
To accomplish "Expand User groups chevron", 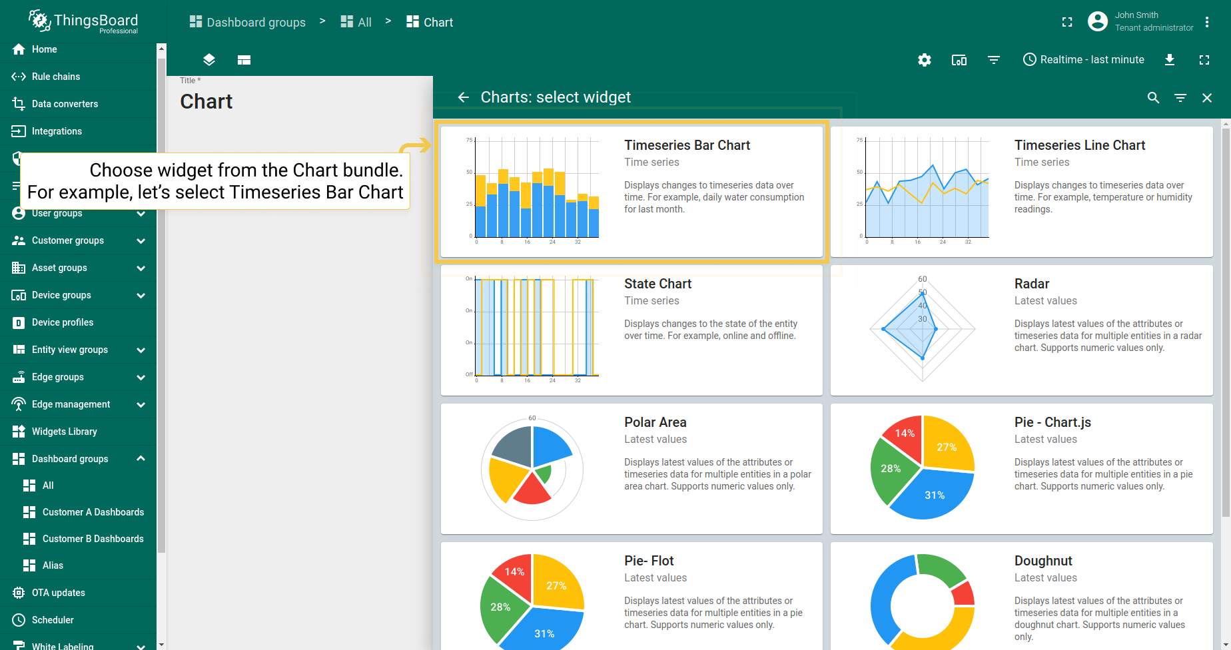I will click(141, 214).
